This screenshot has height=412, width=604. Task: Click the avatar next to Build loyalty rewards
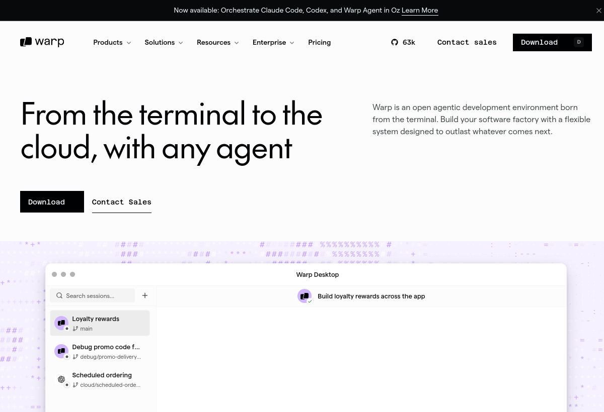[305, 296]
